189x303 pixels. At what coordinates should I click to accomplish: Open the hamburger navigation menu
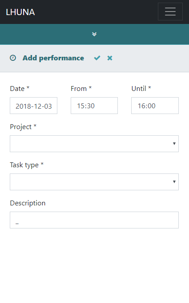(170, 12)
